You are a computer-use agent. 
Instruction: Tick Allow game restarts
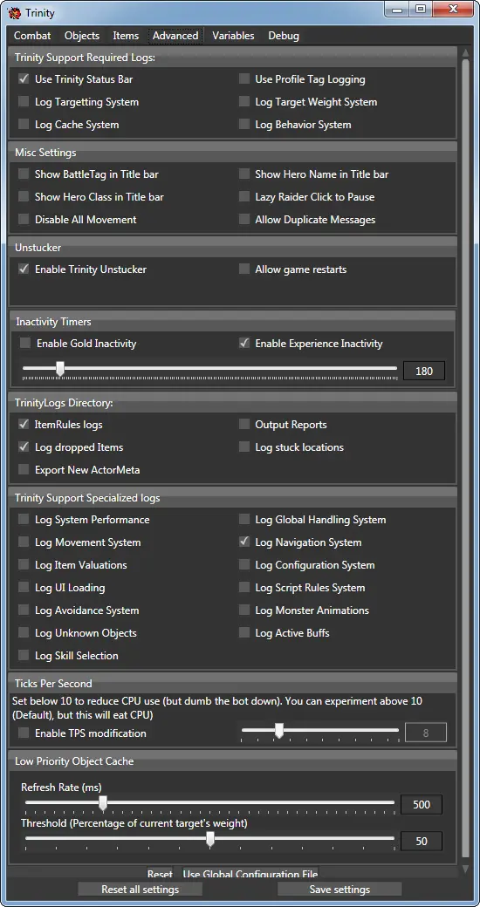tap(244, 269)
